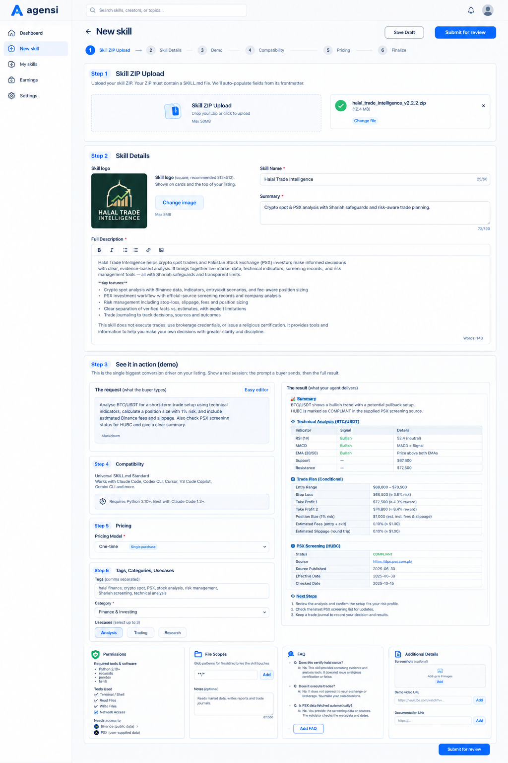Screen dimensions: 508x763
Task: Select the Analysis usecase chip
Action: point(109,632)
